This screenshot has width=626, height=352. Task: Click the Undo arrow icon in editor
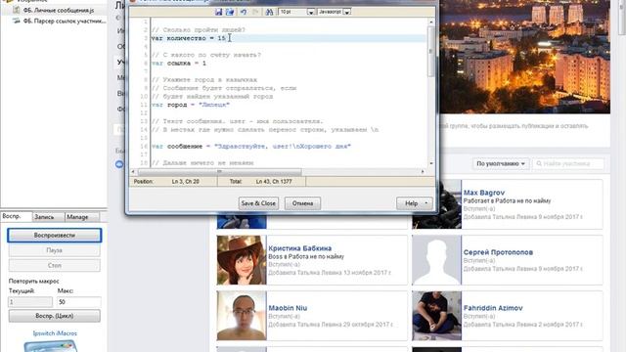(x=244, y=12)
